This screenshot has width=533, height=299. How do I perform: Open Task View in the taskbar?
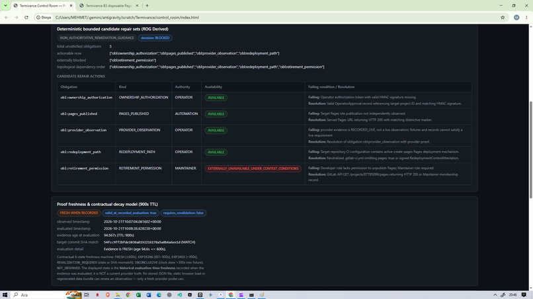[87, 295]
